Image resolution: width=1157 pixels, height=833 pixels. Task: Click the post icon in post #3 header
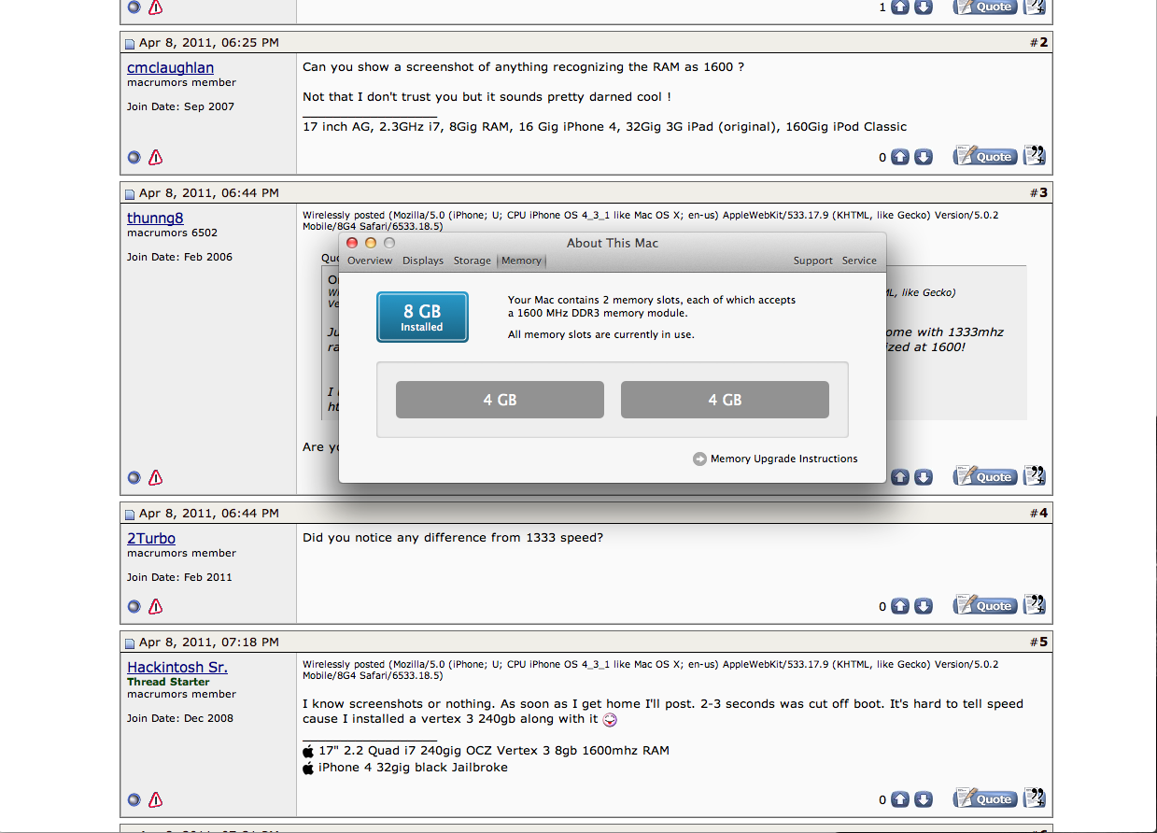click(131, 193)
